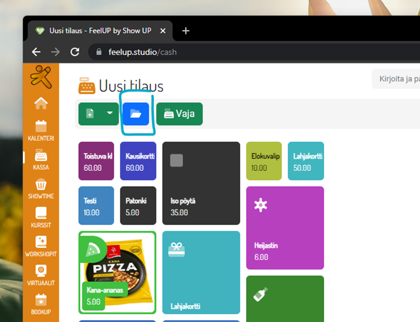Open Kalenteri in the sidebar
This screenshot has height=322, width=420.
(41, 130)
